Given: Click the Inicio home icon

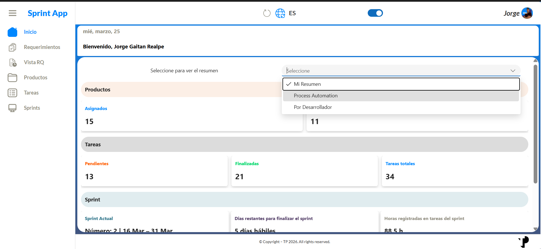Looking at the screenshot, I should point(12,32).
